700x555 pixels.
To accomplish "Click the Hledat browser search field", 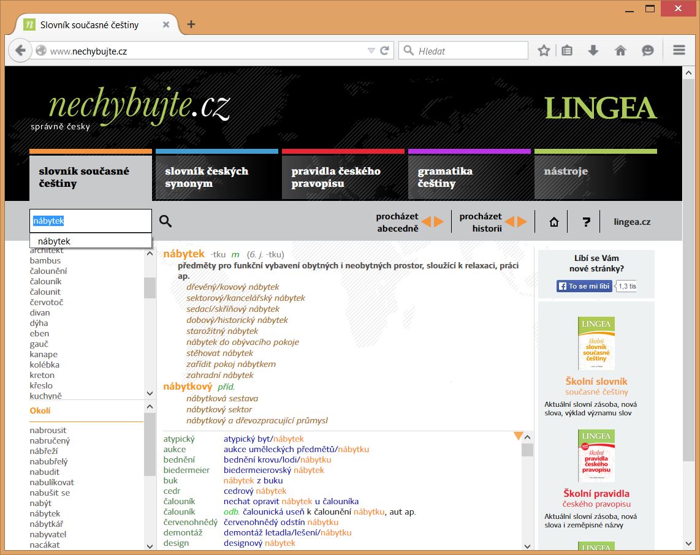I will (463, 50).
